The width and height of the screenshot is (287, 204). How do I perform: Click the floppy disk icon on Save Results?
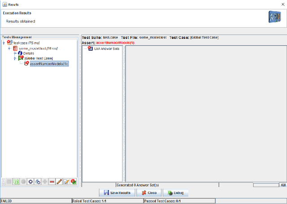pos(106,193)
